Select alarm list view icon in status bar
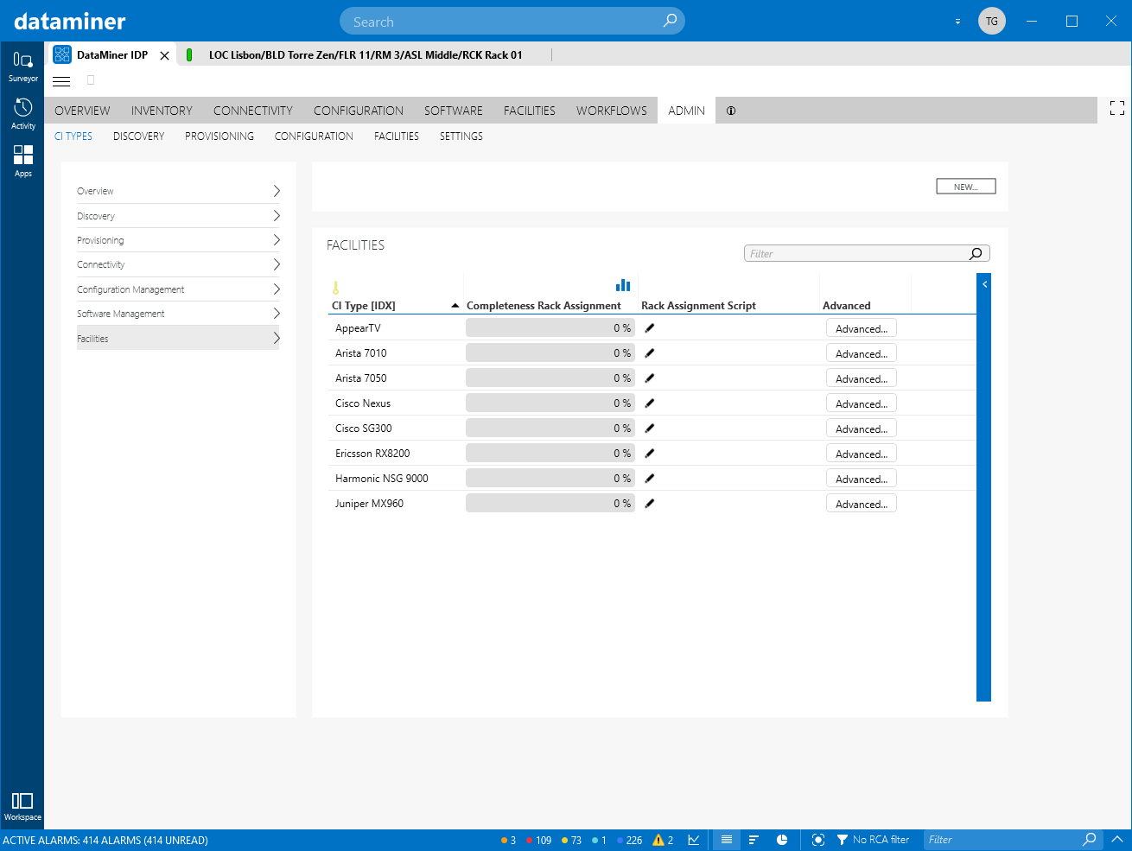 point(727,840)
